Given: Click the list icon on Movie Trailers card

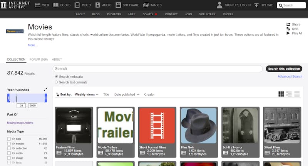Looking at the screenshot, I should [x=100, y=153].
